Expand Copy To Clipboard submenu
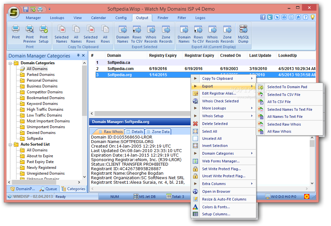This screenshot has height=226, width=331. [x=223, y=78]
